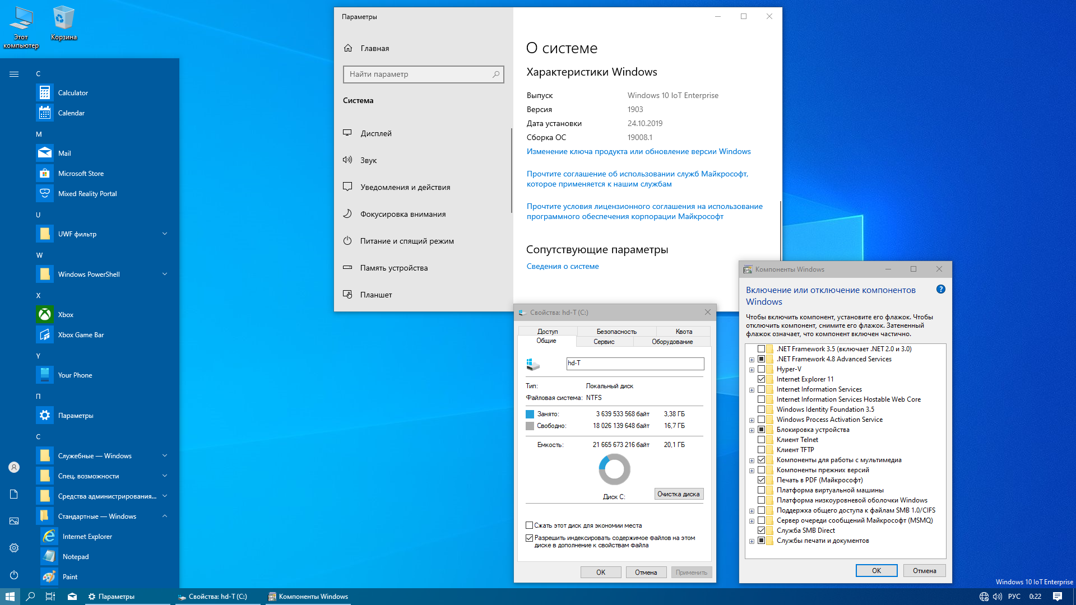Image resolution: width=1076 pixels, height=605 pixels.
Task: Open Recycle Bin desktop icon
Action: click(x=64, y=24)
